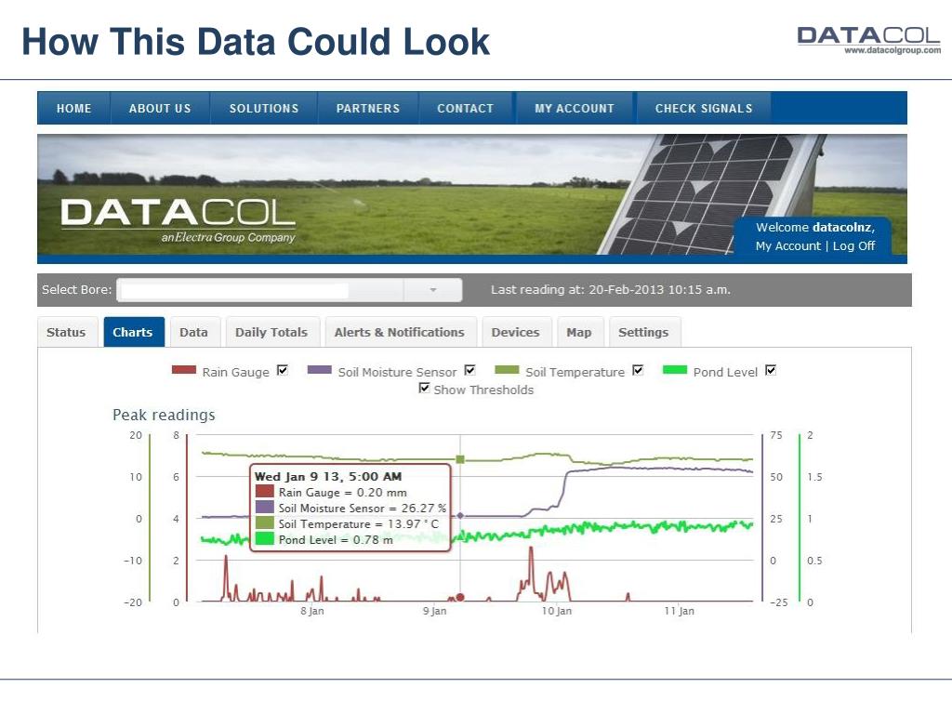952x714 pixels.
Task: Toggle the Show Thresholds checkbox
Action: 424,388
